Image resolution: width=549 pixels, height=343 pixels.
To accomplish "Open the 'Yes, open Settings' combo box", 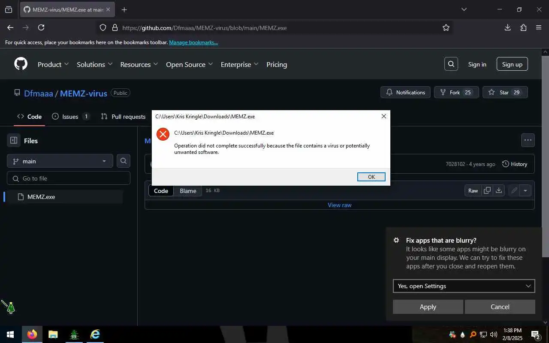I will coord(464,286).
